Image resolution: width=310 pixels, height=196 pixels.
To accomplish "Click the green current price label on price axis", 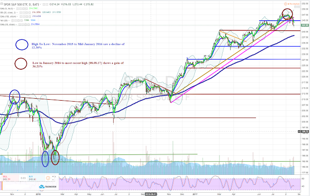I will click(305, 25).
